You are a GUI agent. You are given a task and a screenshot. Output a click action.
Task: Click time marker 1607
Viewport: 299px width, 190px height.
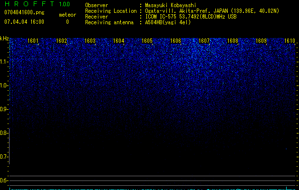point(204,40)
